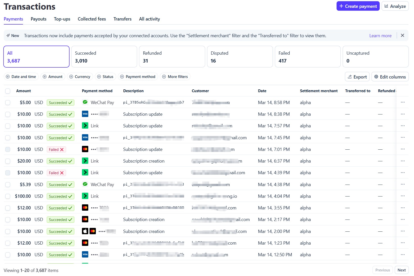Expand the Date and time filter
414x276 pixels.
[21, 77]
